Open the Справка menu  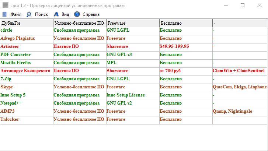[91, 14]
